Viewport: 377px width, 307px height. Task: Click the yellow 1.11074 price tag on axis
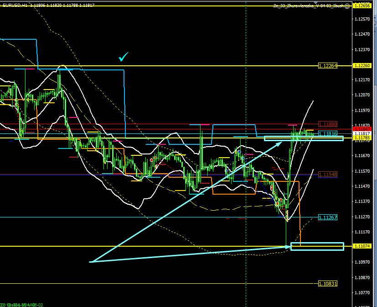(x=363, y=246)
